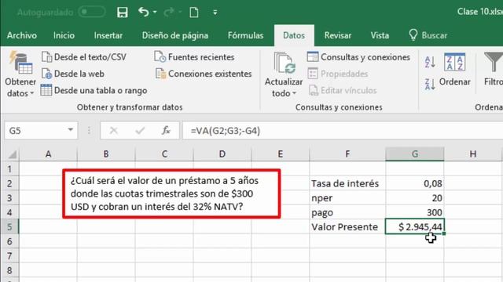Click Desde el texto/CSV
This screenshot has height=282, width=503.
[84, 57]
